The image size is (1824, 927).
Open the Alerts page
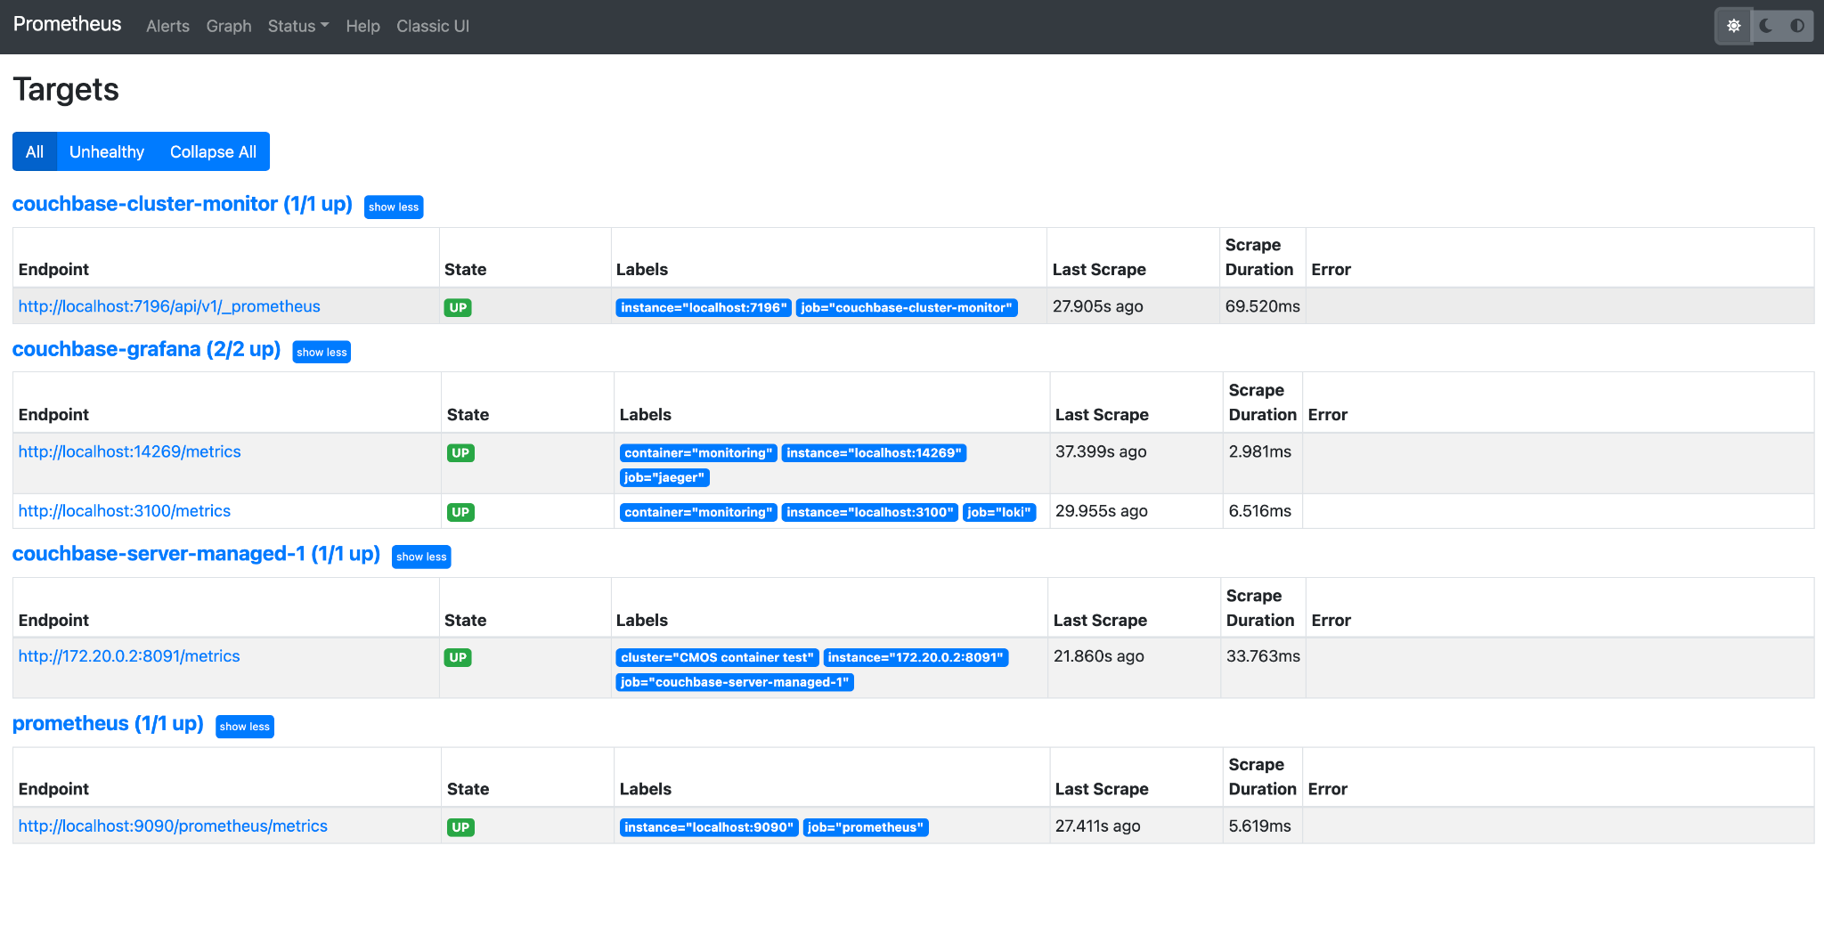point(167,26)
